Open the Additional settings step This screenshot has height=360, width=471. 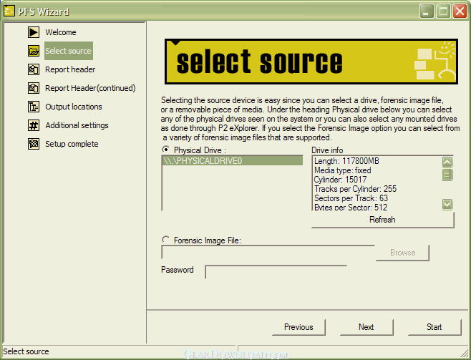pyautogui.click(x=77, y=125)
